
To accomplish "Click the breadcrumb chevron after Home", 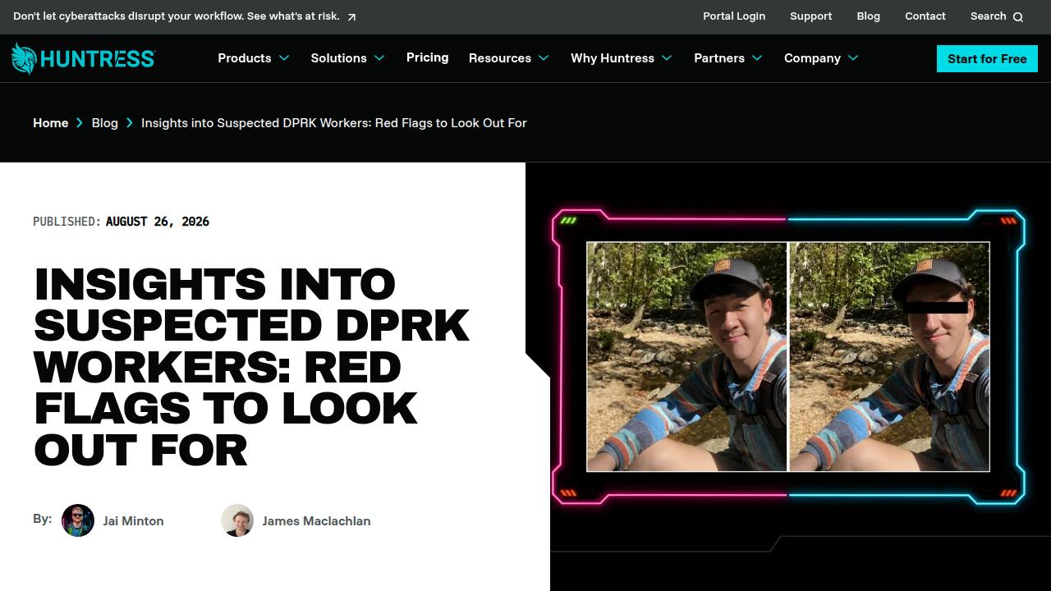I will coord(80,122).
